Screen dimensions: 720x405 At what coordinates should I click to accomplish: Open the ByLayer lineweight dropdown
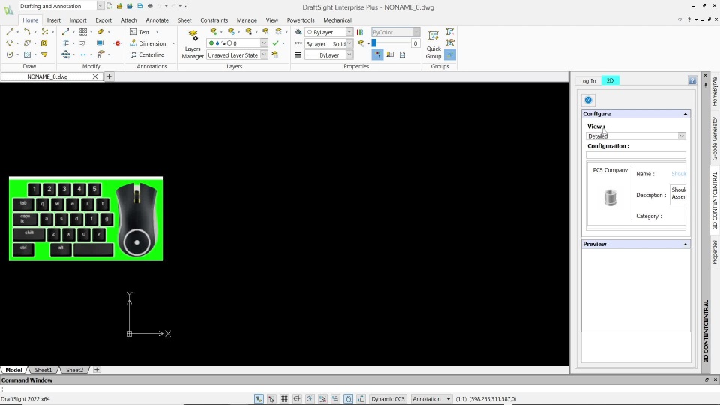click(x=349, y=55)
